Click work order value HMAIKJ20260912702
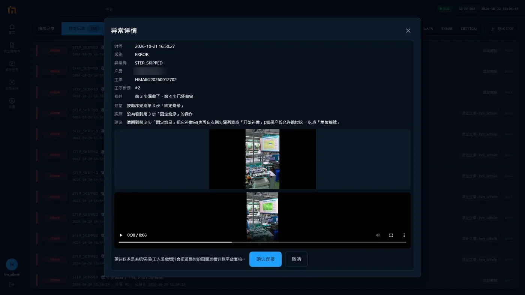This screenshot has width=525, height=295. click(156, 80)
